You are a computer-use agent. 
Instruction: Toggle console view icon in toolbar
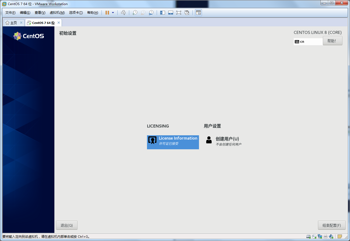click(x=198, y=13)
